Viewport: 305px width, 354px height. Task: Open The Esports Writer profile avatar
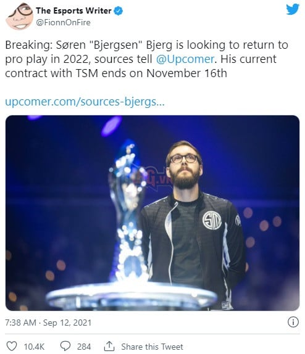pyautogui.click(x=20, y=16)
